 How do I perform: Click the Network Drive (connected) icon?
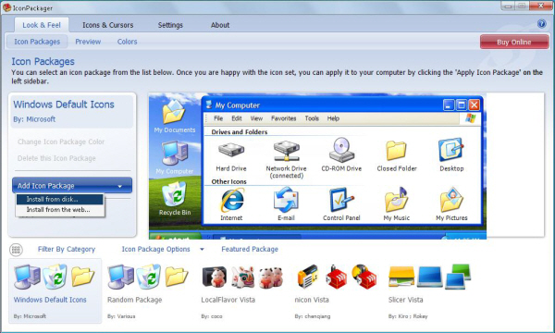(286, 151)
